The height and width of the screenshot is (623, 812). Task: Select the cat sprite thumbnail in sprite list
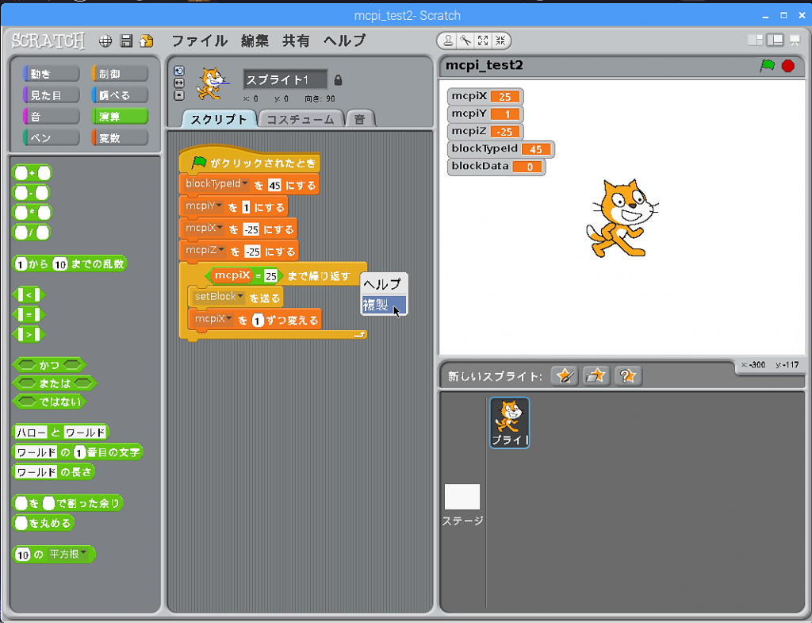click(x=510, y=422)
